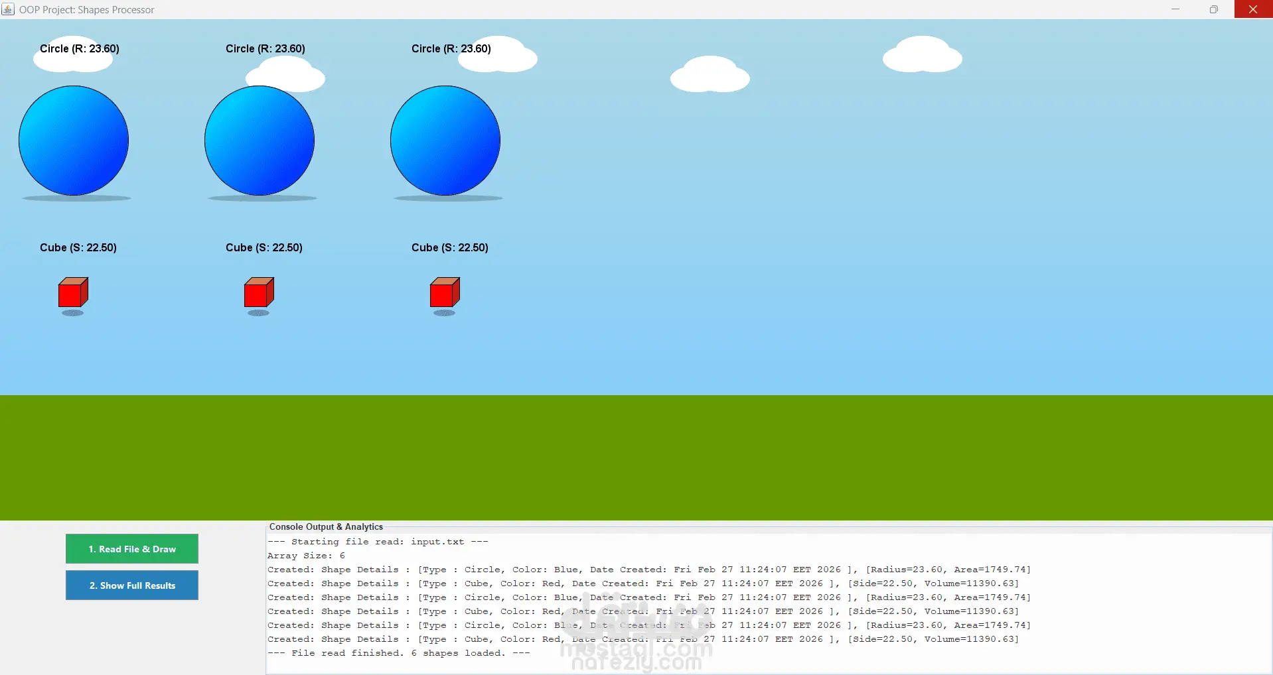
Task: Click the third red cube shape
Action: click(x=445, y=292)
